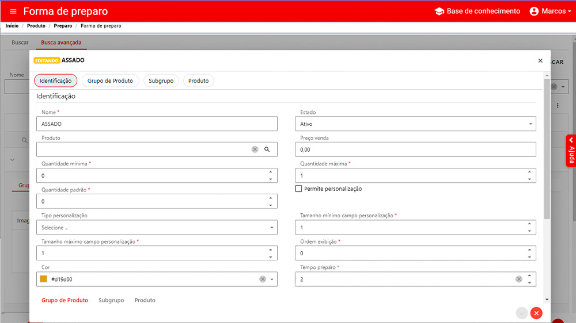This screenshot has height=323, width=576.
Task: Click the Produto breadcrumb link
Action: click(36, 26)
